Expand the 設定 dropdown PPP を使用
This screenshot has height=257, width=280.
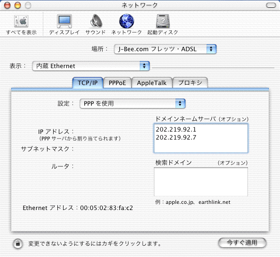click(x=132, y=103)
